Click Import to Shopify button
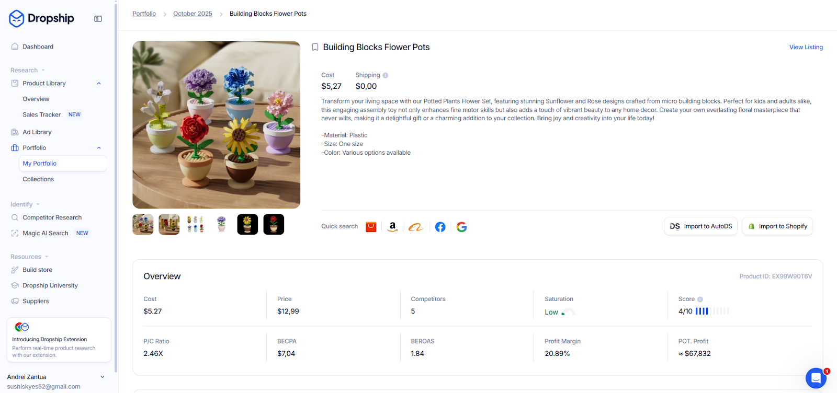Viewport: 837px width, 393px height. 777,226
